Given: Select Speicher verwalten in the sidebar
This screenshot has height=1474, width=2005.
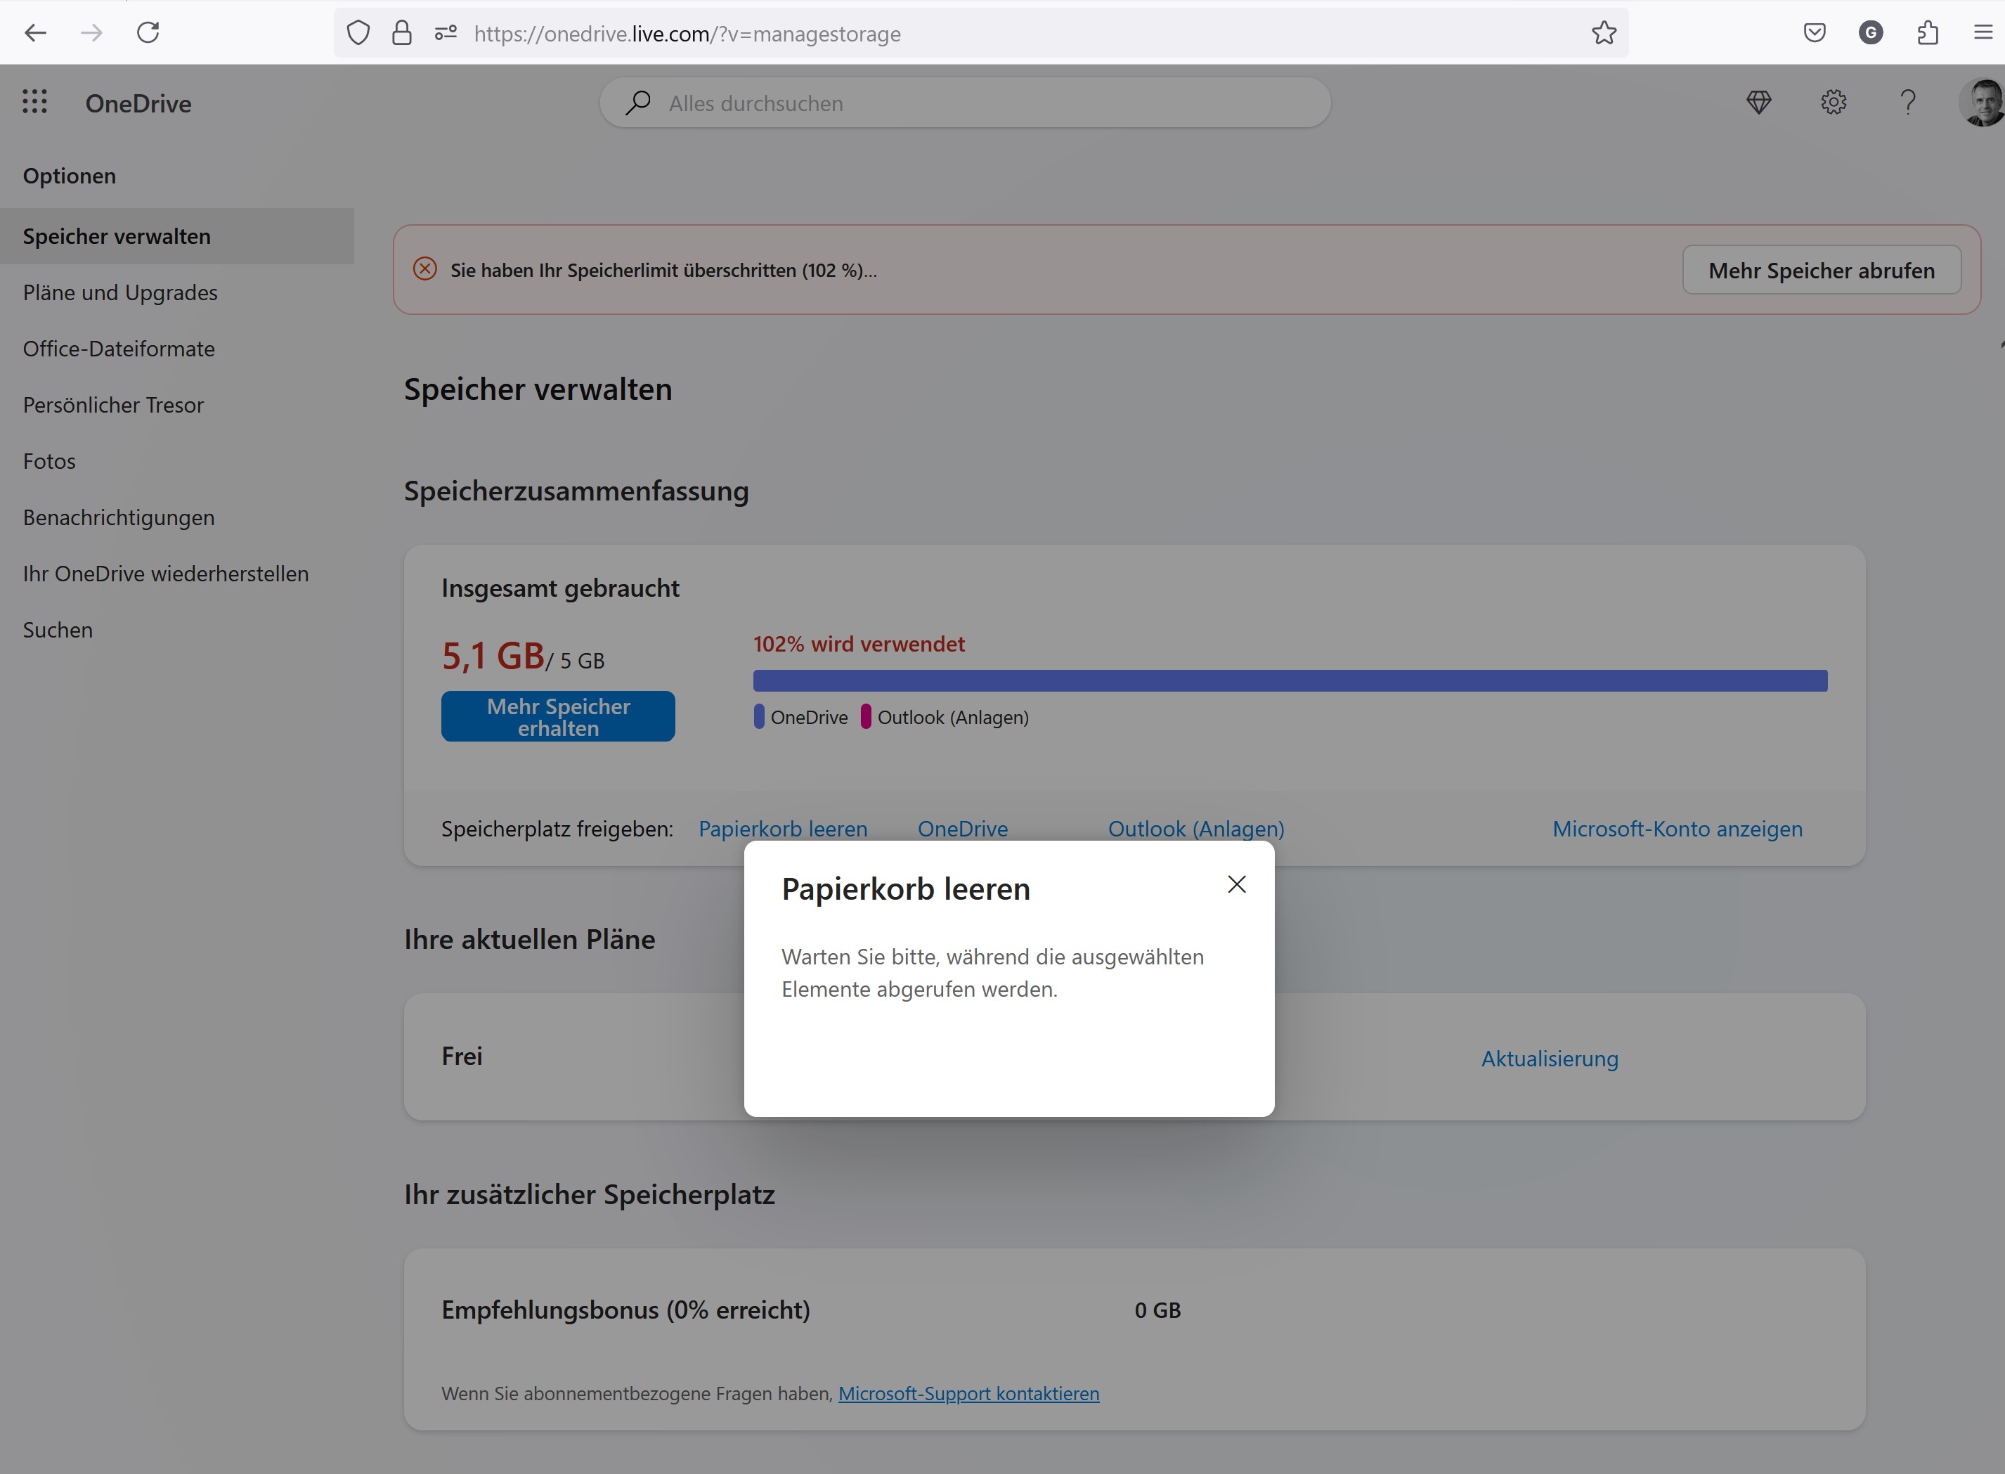Looking at the screenshot, I should tap(176, 236).
